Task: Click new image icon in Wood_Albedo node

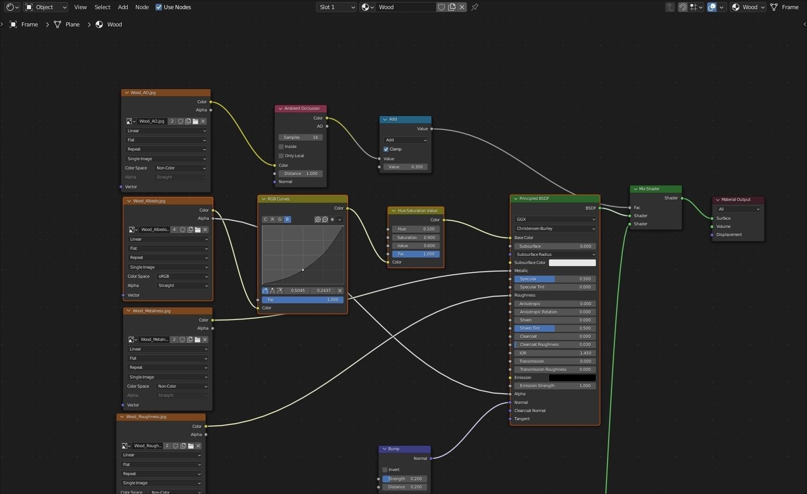Action: pyautogui.click(x=190, y=229)
